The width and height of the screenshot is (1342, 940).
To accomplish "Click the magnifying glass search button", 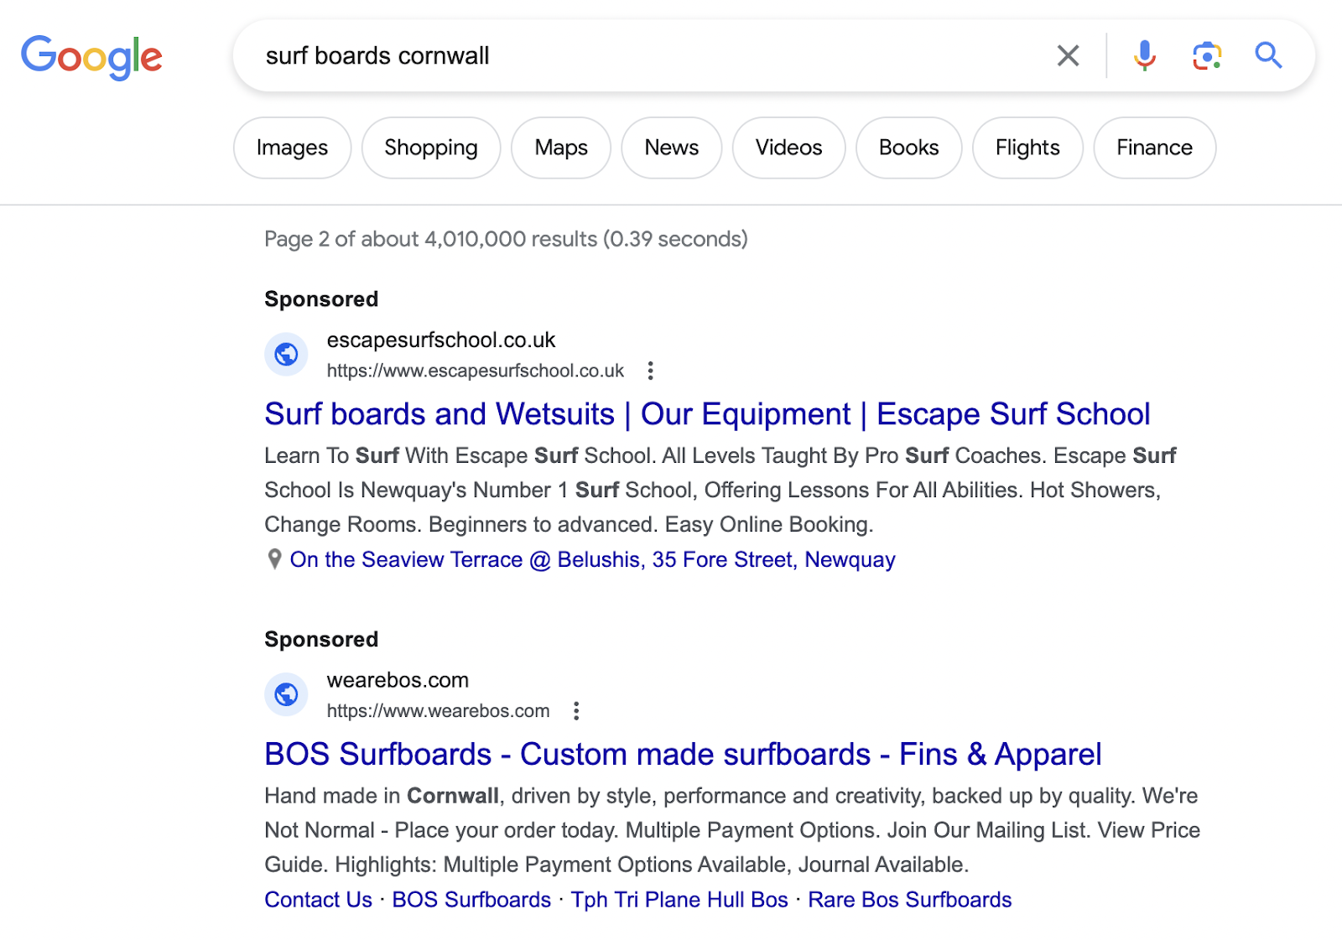I will [x=1268, y=56].
